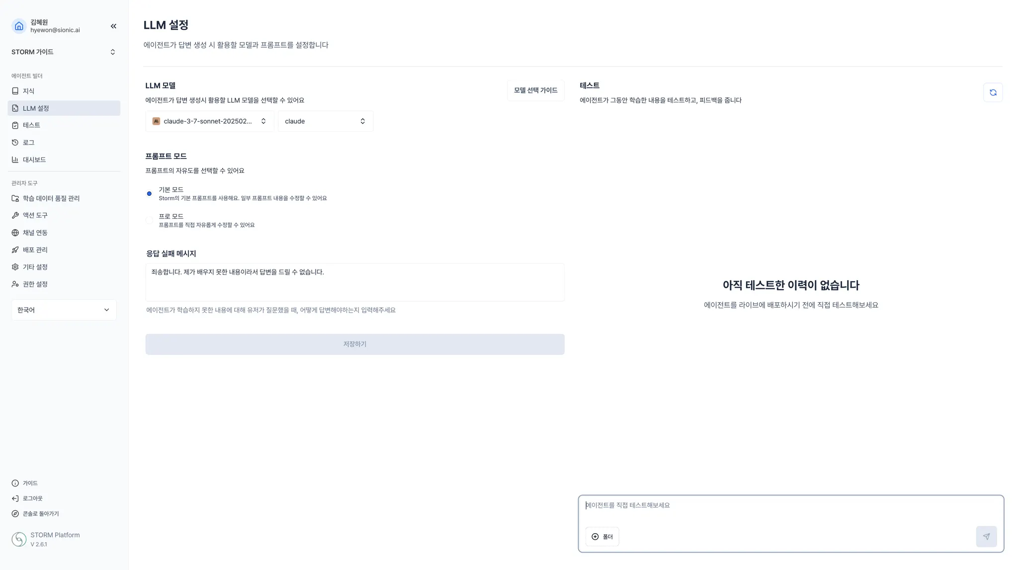The width and height of the screenshot is (1018, 570).
Task: Click the send message paper-plane icon
Action: click(x=986, y=537)
